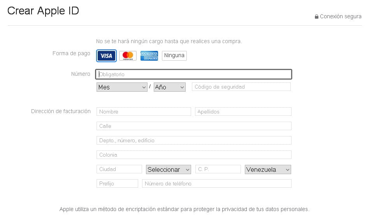Click the Depto., número, edificio field
The width and height of the screenshot is (369, 220).
point(194,140)
